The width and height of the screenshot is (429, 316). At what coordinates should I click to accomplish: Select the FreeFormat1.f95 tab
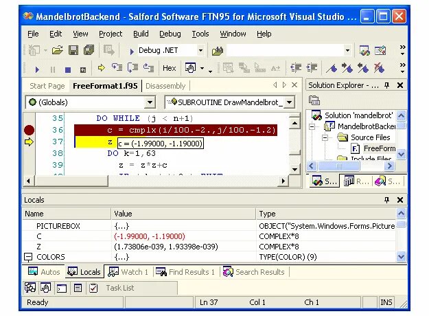(105, 86)
